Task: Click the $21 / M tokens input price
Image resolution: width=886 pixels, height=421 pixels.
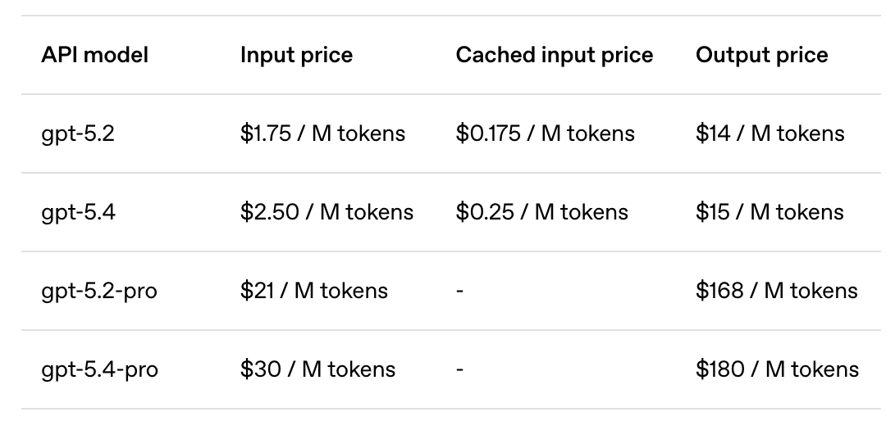Action: point(314,291)
